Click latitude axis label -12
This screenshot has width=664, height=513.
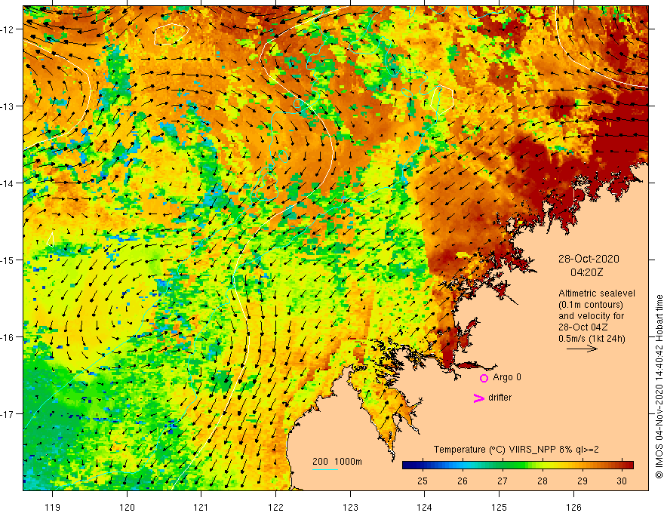coord(8,29)
